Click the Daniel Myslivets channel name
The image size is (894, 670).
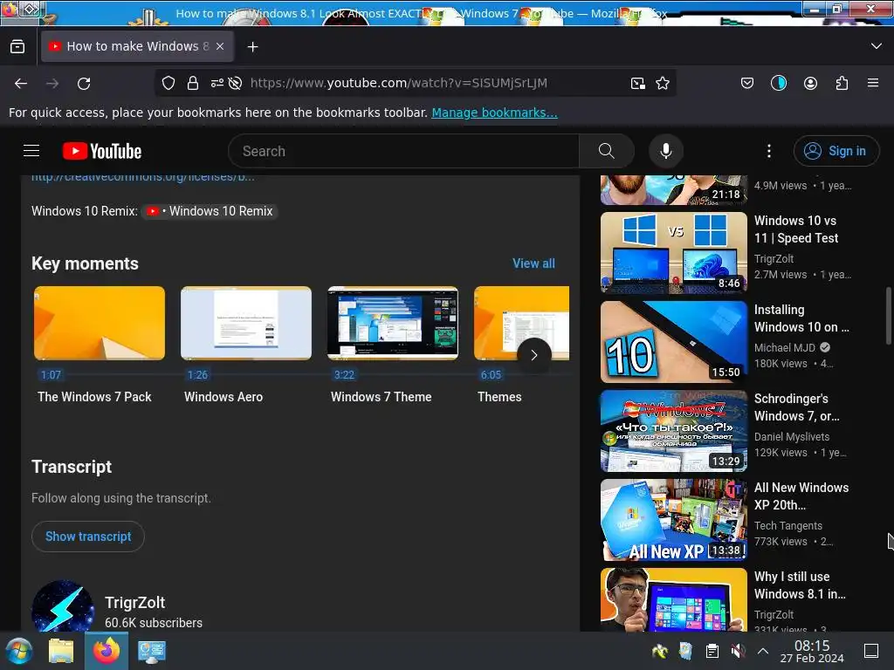pyautogui.click(x=791, y=437)
